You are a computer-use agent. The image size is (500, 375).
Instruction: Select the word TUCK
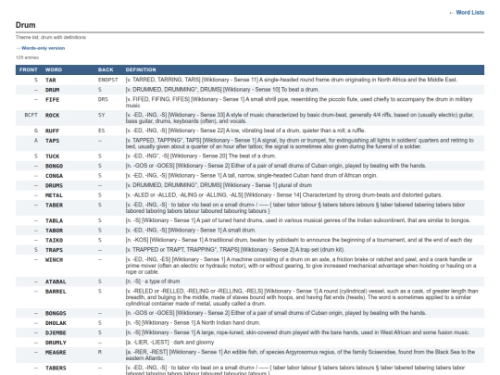pyautogui.click(x=52, y=156)
